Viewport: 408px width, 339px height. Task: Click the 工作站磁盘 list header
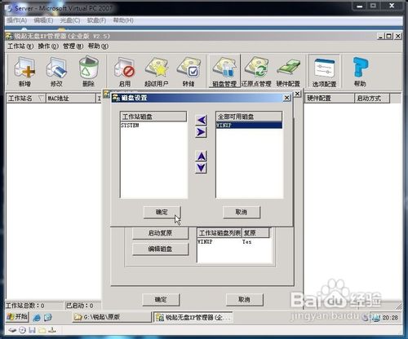[153, 117]
